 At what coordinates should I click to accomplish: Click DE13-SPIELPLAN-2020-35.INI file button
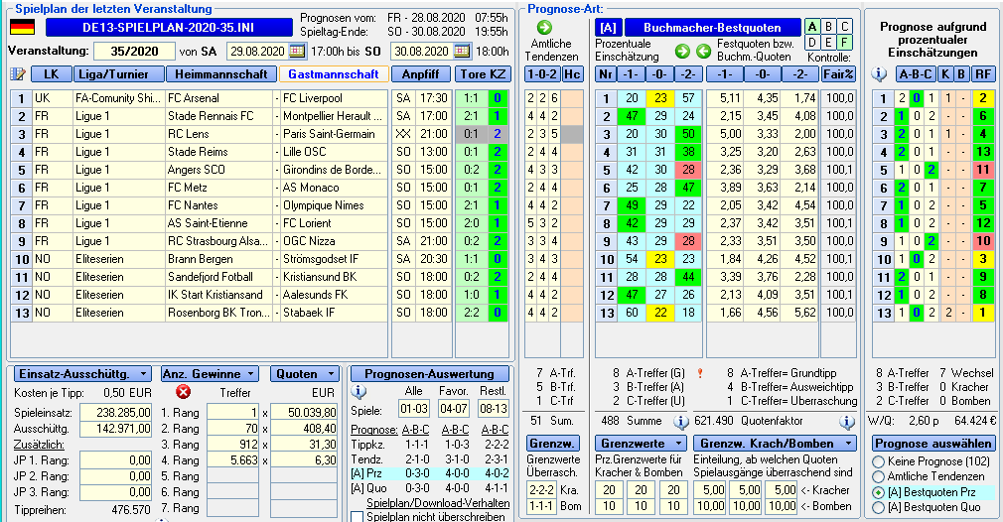[169, 28]
